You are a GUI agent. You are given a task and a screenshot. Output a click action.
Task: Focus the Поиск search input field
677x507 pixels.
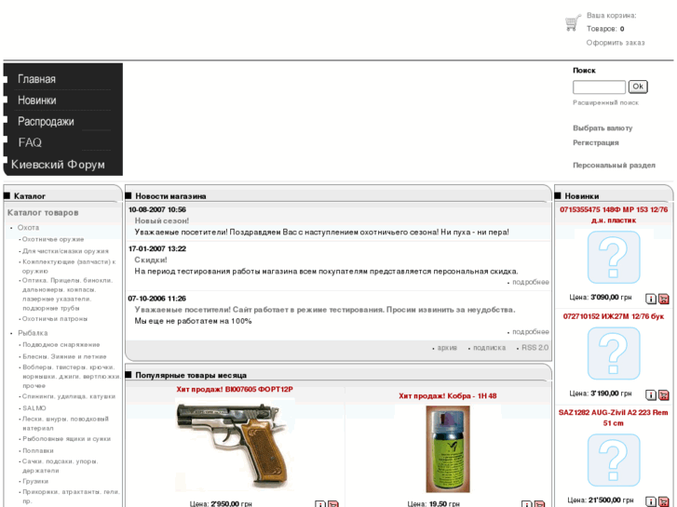(599, 87)
